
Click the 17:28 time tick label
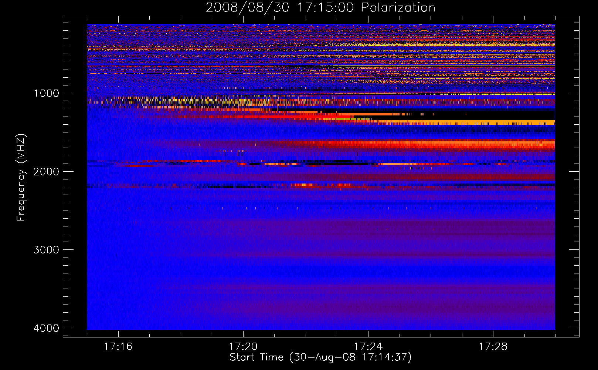[x=493, y=346]
